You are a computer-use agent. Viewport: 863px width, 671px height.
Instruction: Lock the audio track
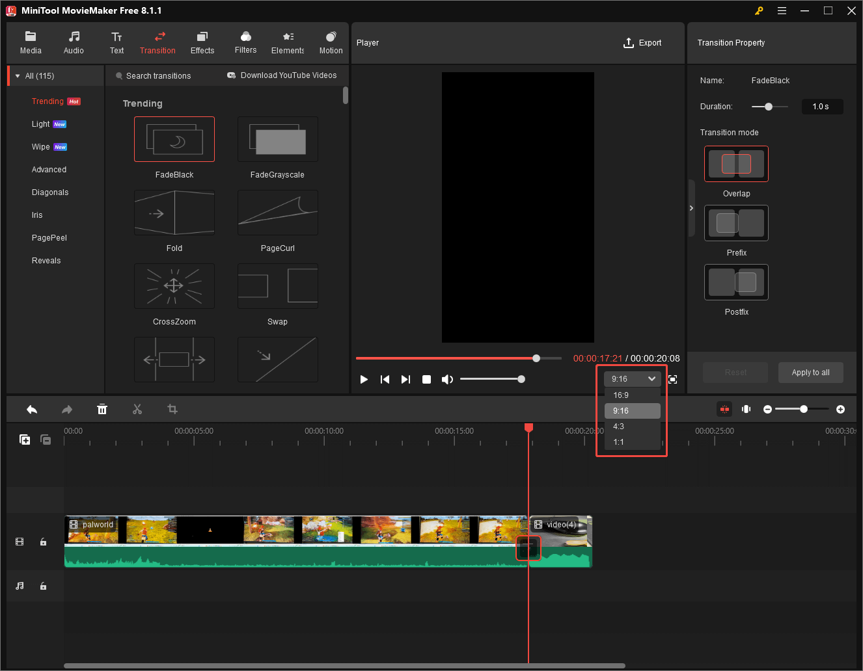43,586
